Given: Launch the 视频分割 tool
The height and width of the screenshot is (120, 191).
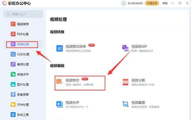Looking at the screenshot, I should 139,82.
